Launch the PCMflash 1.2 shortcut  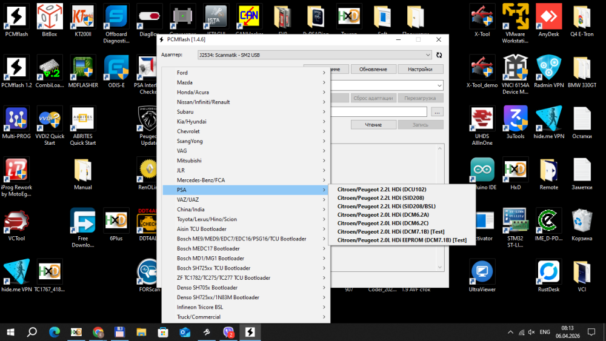click(x=16, y=71)
